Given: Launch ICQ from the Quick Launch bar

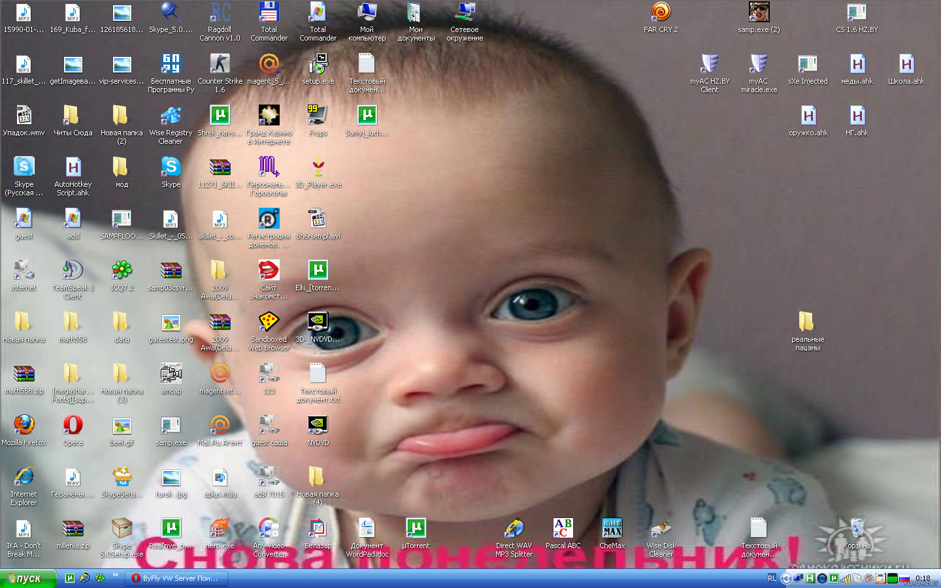Looking at the screenshot, I should point(99,578).
